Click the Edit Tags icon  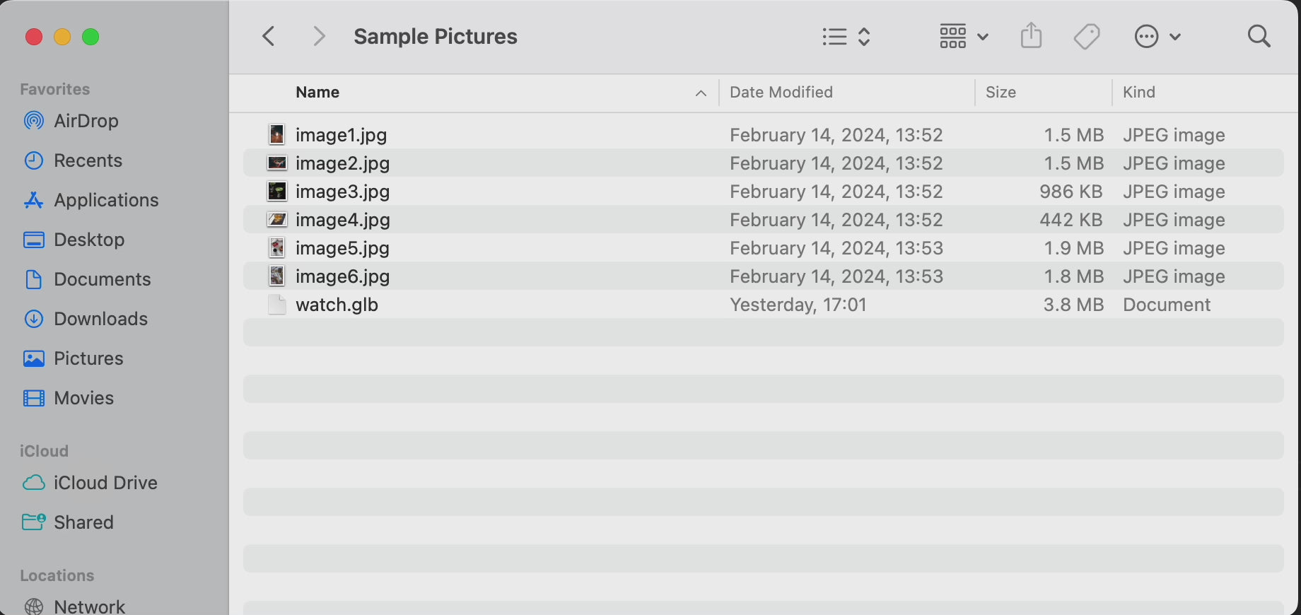[1086, 36]
